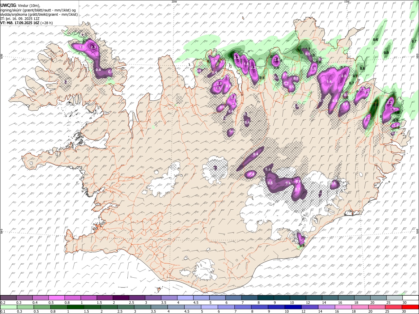The width and height of the screenshot is (419, 314).
Task: Click the 'slydda/snjókoma' legend description line
Action: point(39,14)
